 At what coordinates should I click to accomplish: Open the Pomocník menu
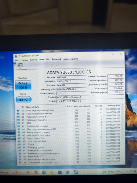57,59
